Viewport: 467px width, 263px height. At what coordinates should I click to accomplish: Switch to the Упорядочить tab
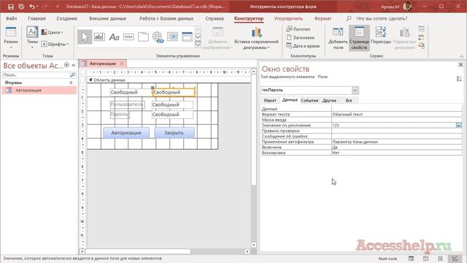[x=288, y=18]
